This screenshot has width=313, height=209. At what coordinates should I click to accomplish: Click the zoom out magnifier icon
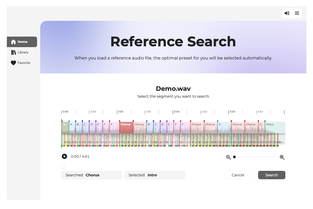pyautogui.click(x=228, y=157)
